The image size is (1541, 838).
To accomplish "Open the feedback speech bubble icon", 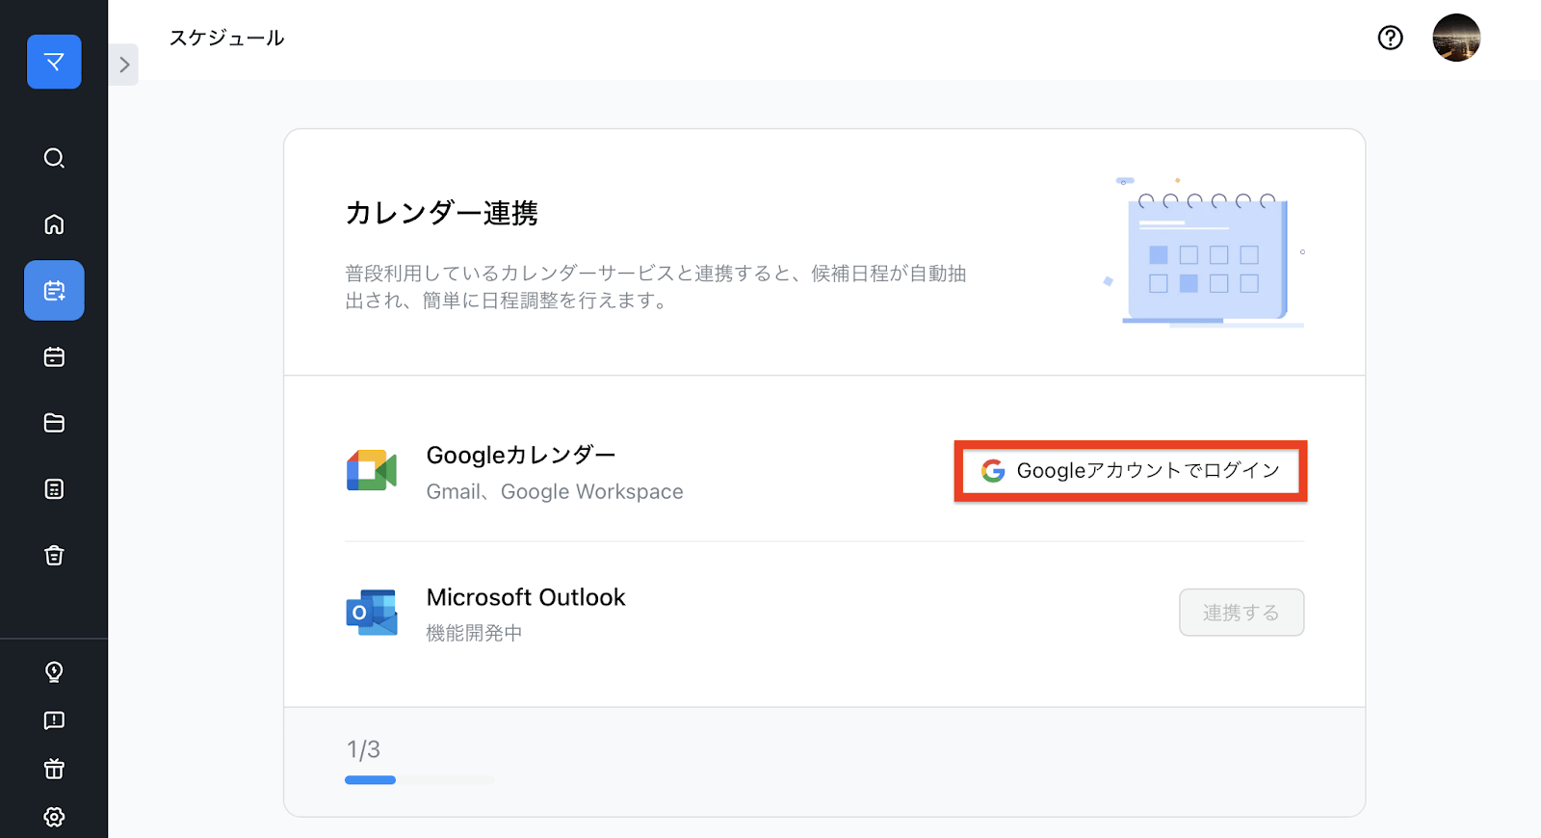I will click(54, 720).
